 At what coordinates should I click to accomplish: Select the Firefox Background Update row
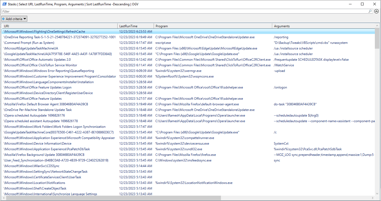coord(188,155)
